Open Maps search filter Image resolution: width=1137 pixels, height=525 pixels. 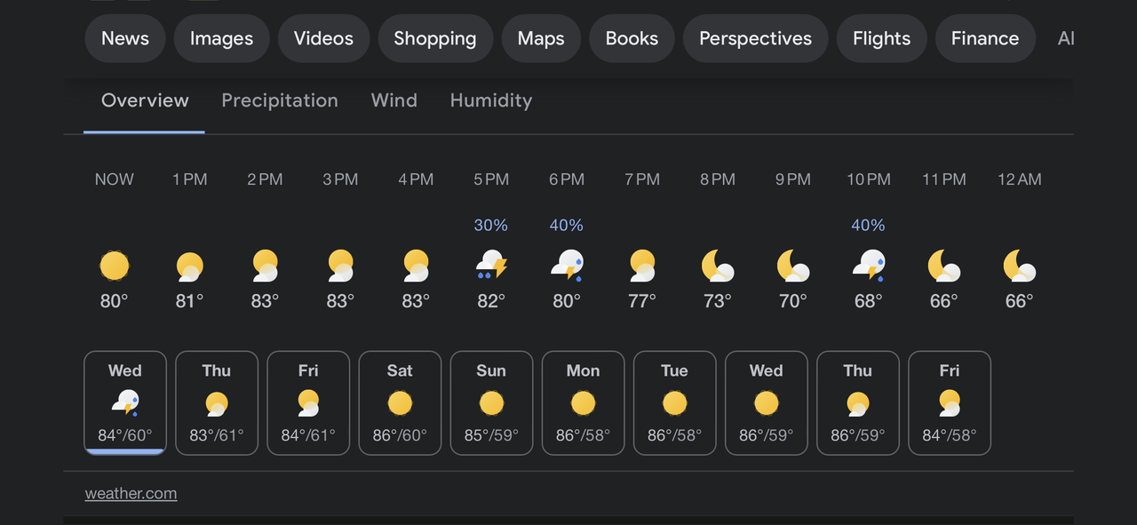541,38
